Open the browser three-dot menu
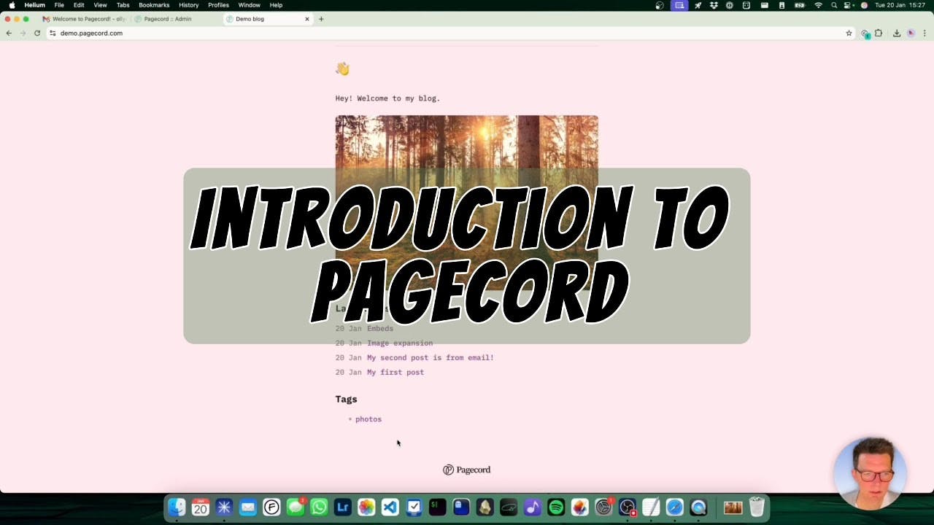Screen dimensions: 934x525 925,33
